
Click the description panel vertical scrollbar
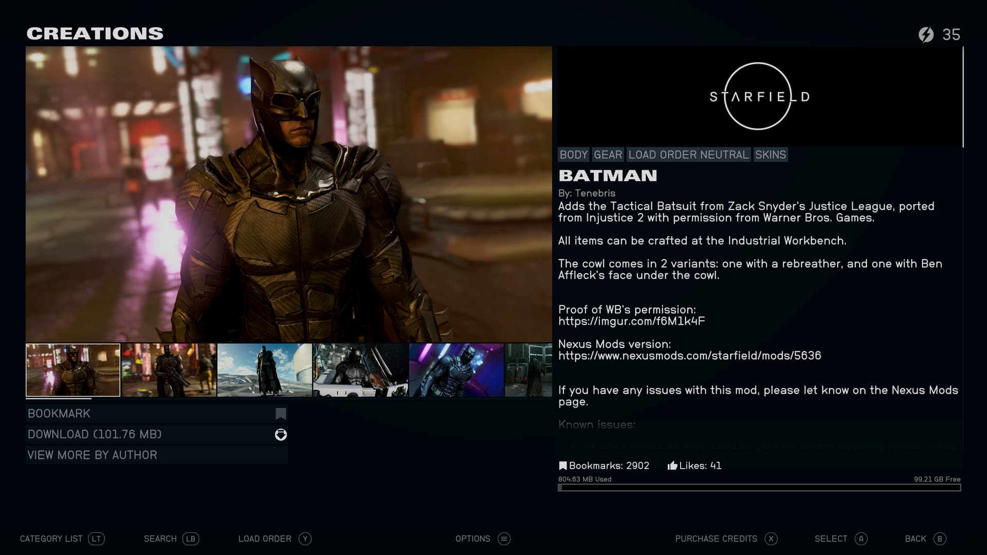click(963, 97)
